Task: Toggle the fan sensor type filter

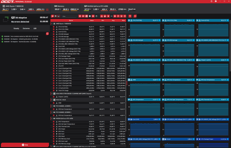Action: click(115, 16)
